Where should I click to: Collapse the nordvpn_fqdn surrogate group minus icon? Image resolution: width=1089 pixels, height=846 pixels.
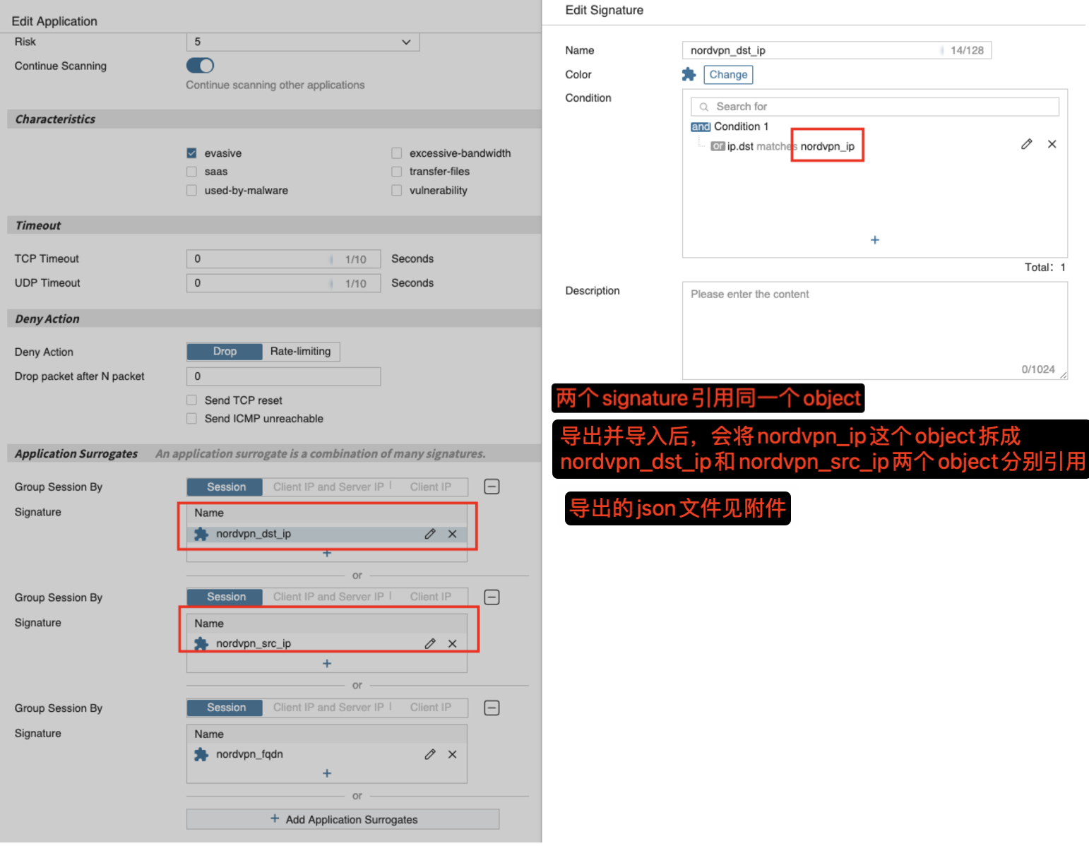click(492, 708)
